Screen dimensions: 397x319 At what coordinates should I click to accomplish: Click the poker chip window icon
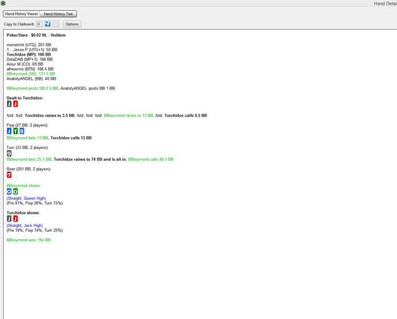3,3
